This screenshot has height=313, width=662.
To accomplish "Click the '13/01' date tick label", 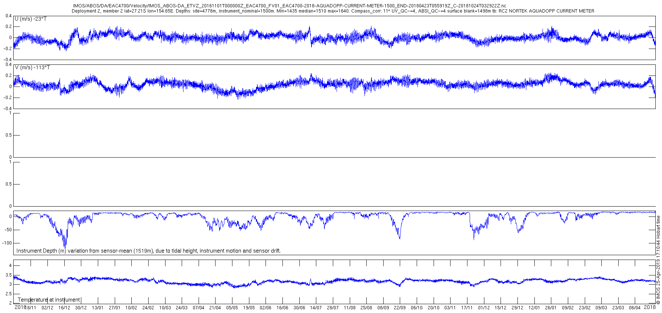I will click(x=98, y=307).
